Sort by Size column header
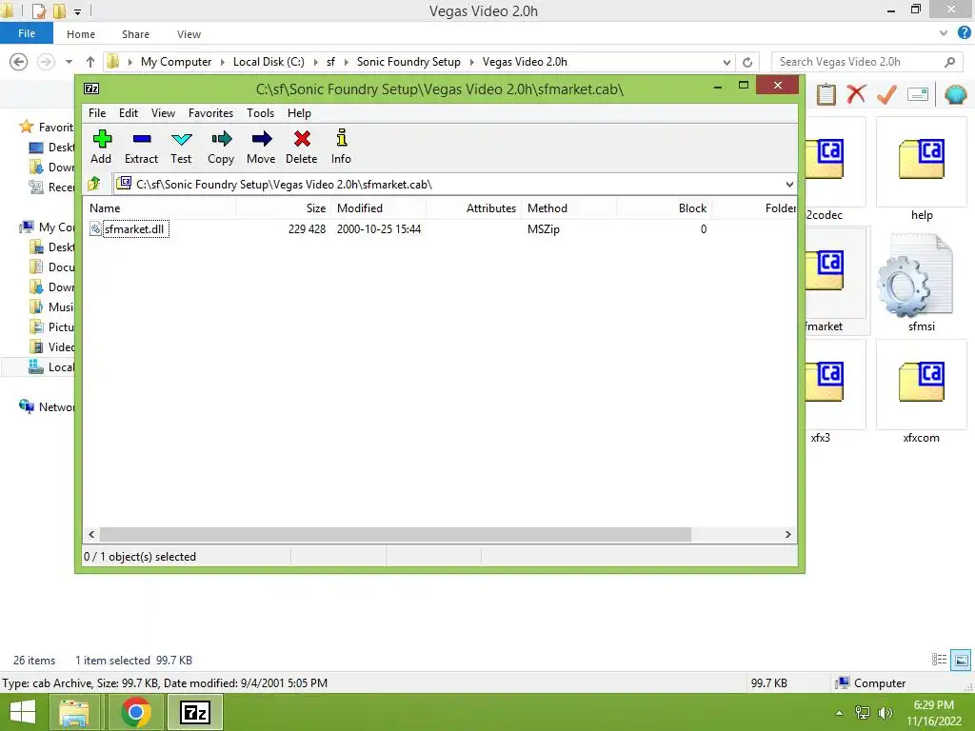Image resolution: width=975 pixels, height=731 pixels. [284, 208]
